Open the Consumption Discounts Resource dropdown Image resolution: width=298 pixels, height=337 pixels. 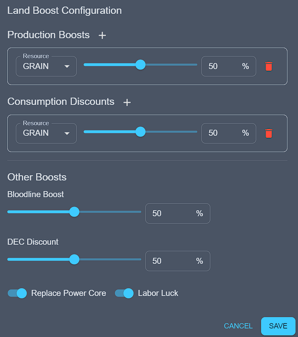(46, 133)
